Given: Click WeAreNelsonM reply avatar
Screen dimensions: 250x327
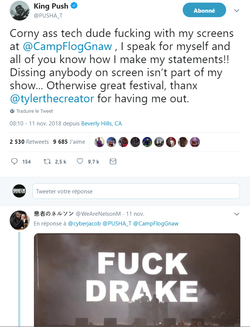Looking at the screenshot, I should pos(19,220).
